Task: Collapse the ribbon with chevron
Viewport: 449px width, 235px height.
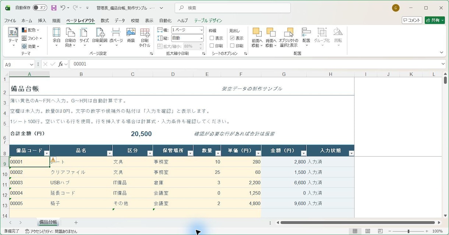Action: pos(442,53)
